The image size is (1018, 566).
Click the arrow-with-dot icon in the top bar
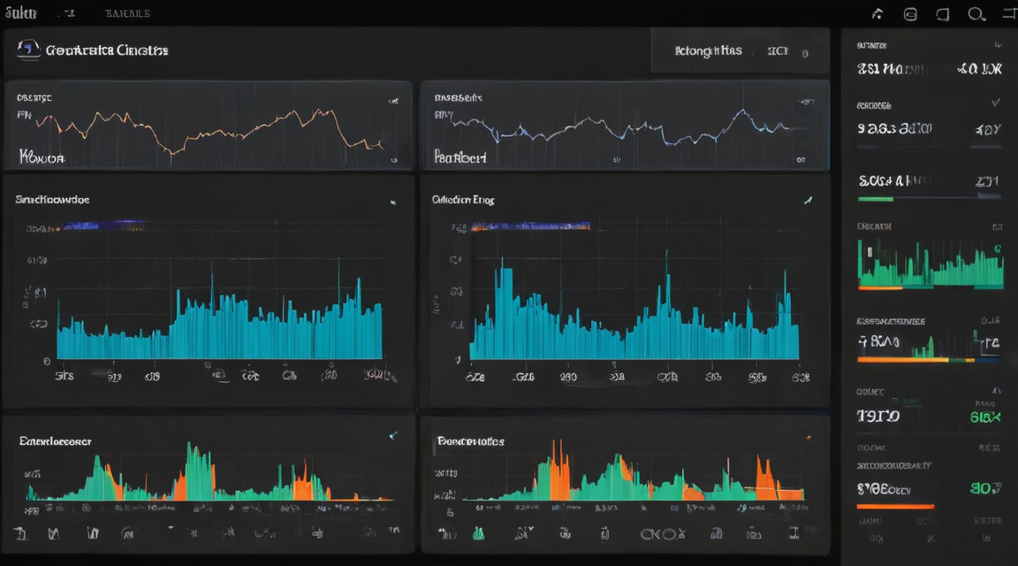[x=877, y=13]
